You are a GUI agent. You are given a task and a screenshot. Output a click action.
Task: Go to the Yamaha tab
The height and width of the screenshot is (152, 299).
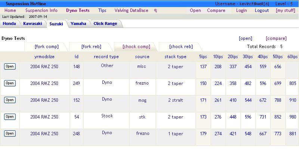[x=78, y=23]
